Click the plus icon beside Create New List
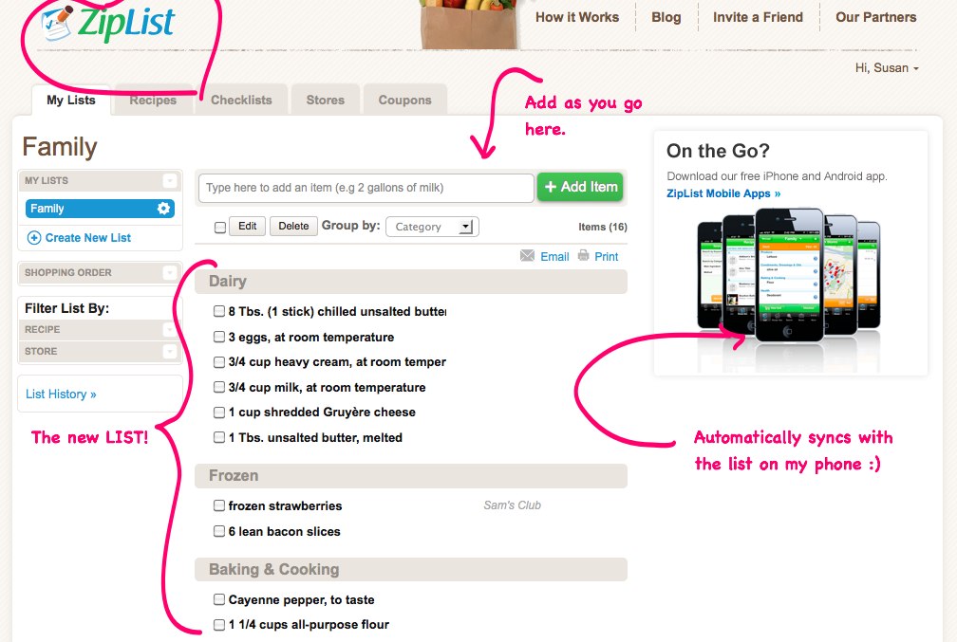Viewport: 957px width, 642px height. [34, 238]
